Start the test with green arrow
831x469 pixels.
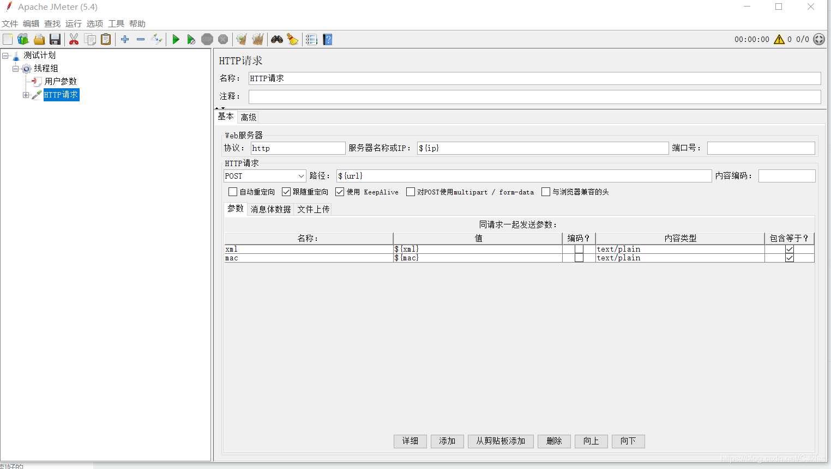click(x=176, y=39)
